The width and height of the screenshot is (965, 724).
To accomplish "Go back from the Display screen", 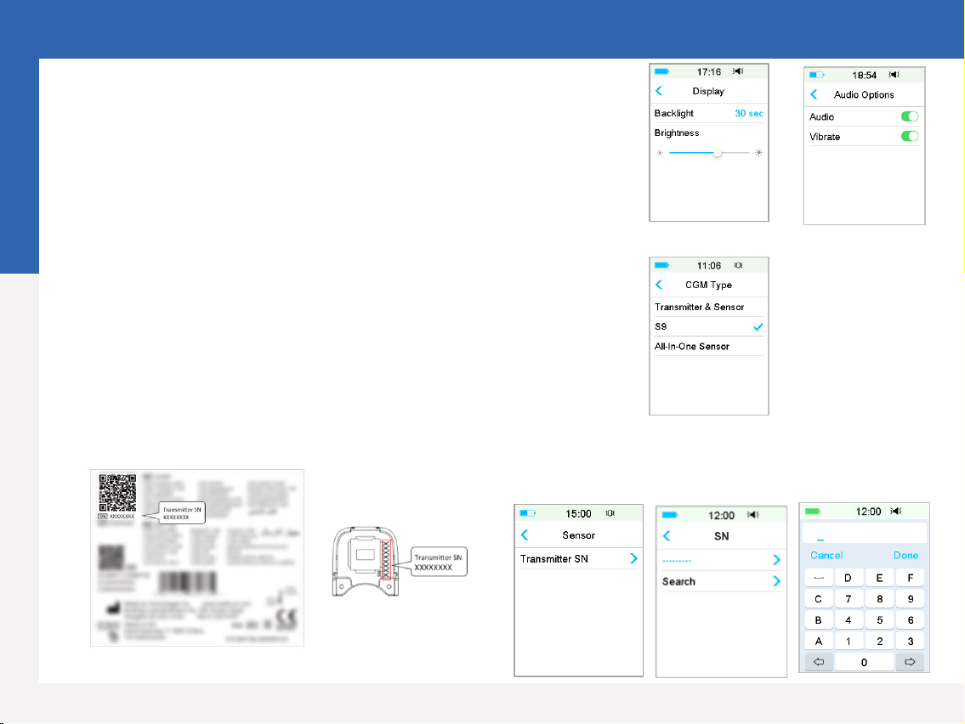I will (659, 91).
